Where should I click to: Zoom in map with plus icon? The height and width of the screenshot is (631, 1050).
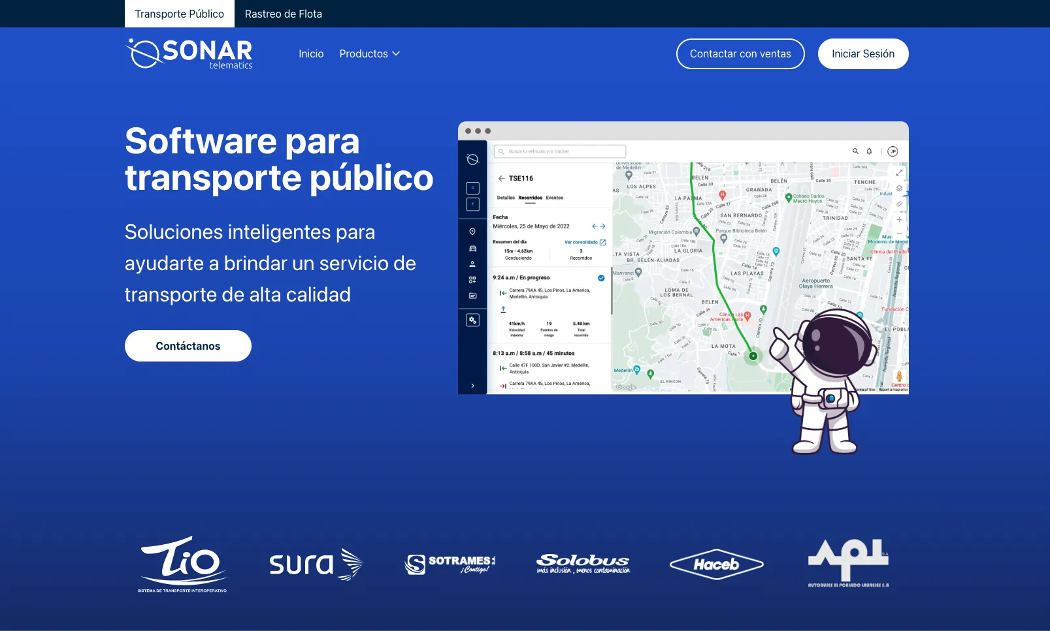[899, 220]
